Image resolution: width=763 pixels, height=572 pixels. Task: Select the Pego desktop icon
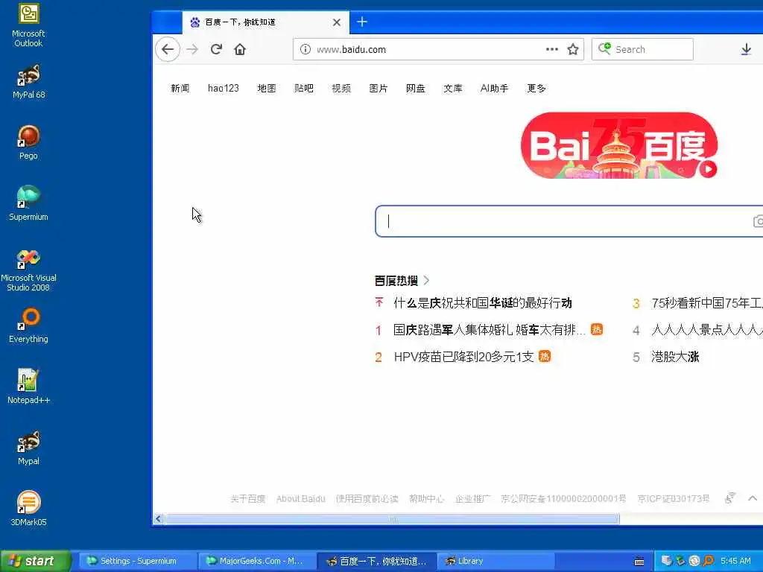point(28,142)
